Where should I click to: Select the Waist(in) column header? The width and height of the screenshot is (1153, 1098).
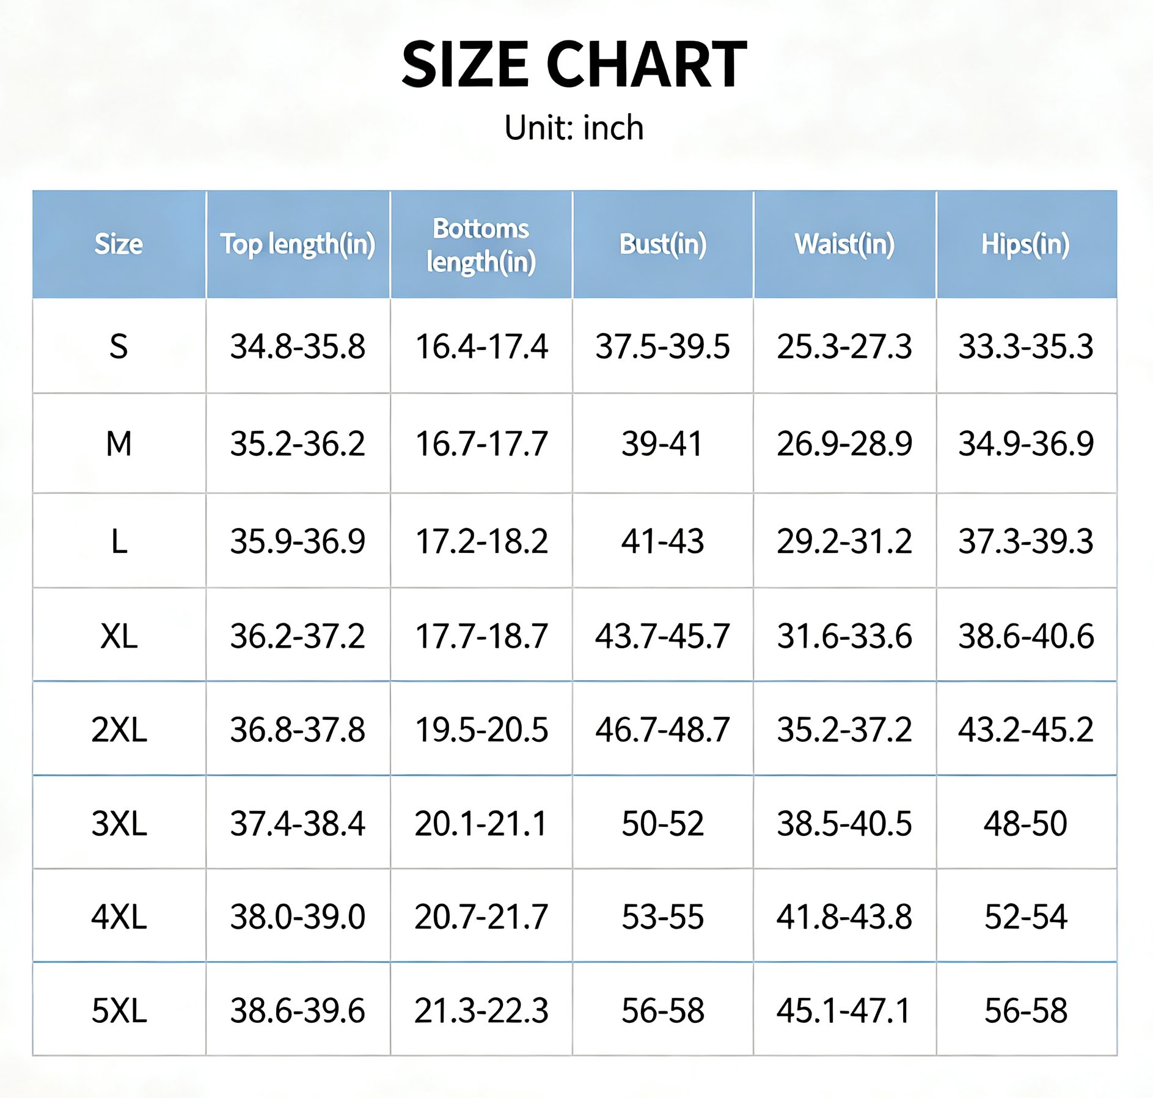(844, 244)
